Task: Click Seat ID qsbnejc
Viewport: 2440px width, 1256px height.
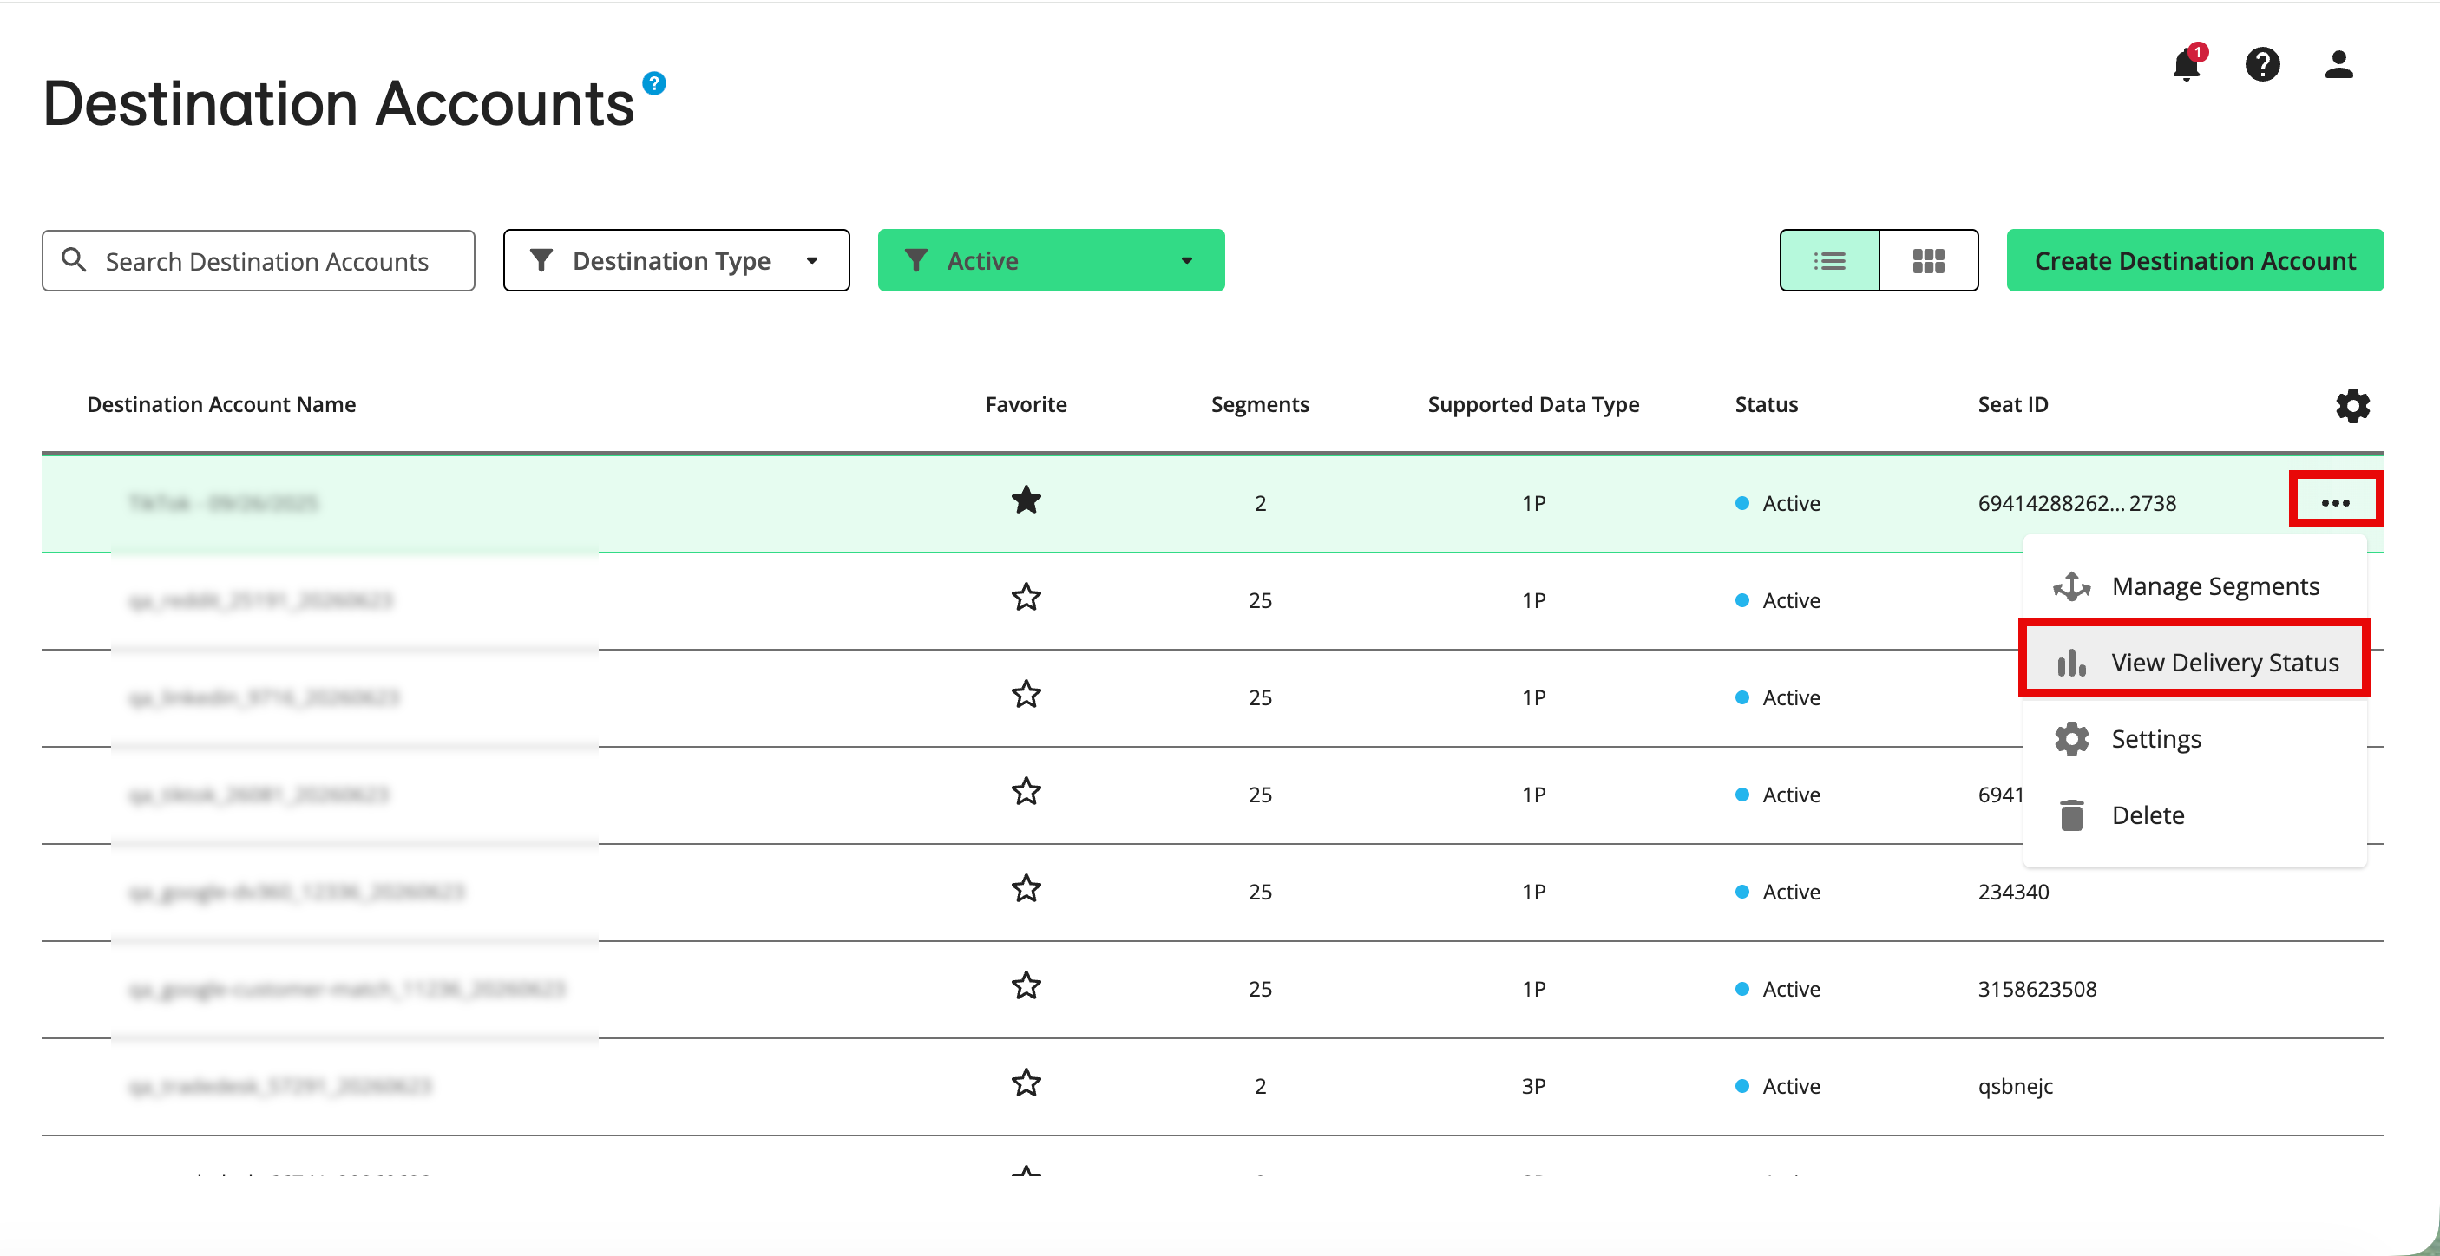Action: pyautogui.click(x=2015, y=1085)
